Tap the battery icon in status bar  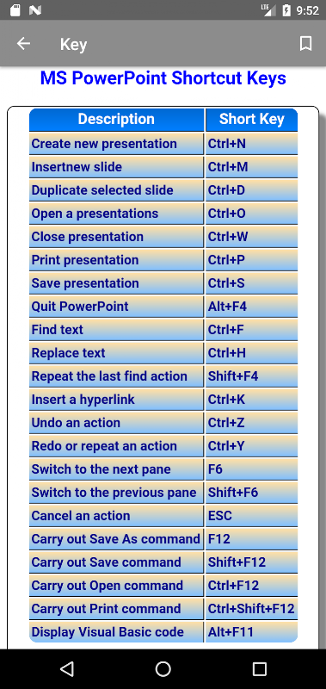click(x=286, y=10)
